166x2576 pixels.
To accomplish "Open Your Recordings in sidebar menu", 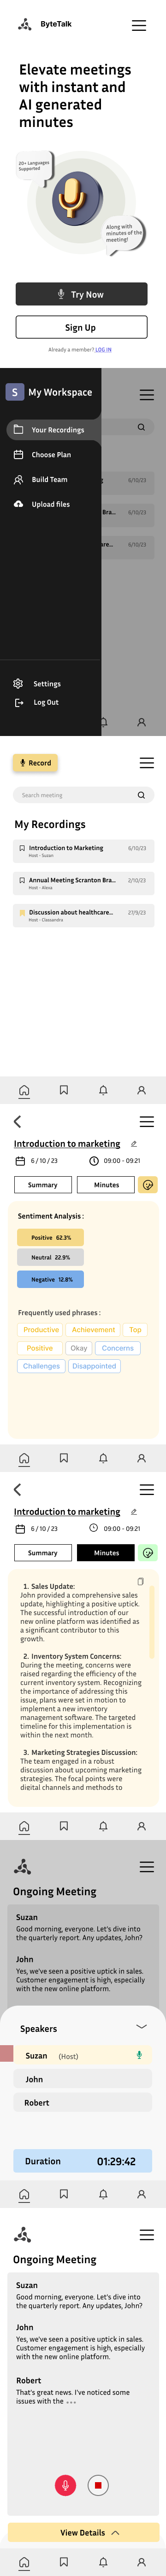I will coord(51,429).
